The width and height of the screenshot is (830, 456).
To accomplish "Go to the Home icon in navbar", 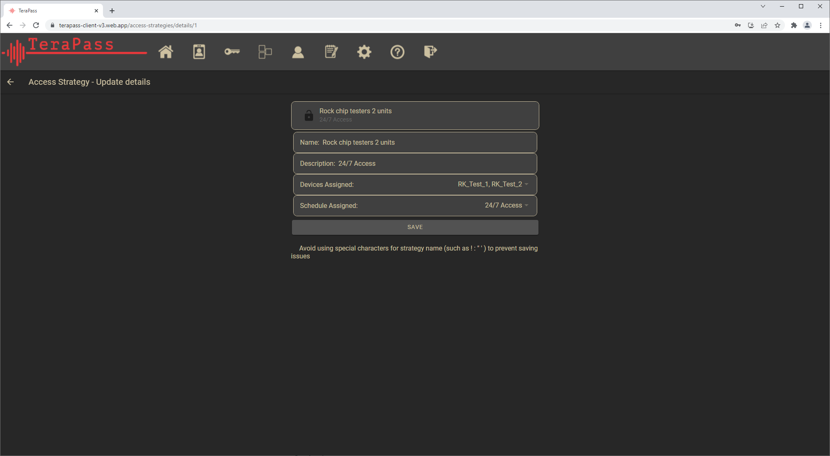I will pyautogui.click(x=166, y=52).
